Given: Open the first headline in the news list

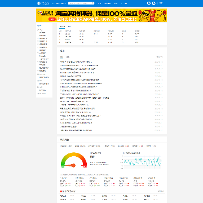Looking at the screenshot, I should [x=76, y=61].
